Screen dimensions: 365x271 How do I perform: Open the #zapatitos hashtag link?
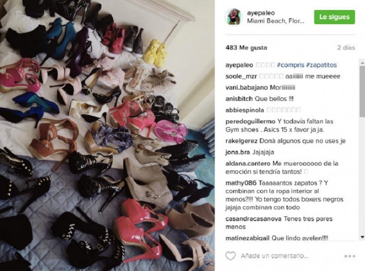[321, 65]
